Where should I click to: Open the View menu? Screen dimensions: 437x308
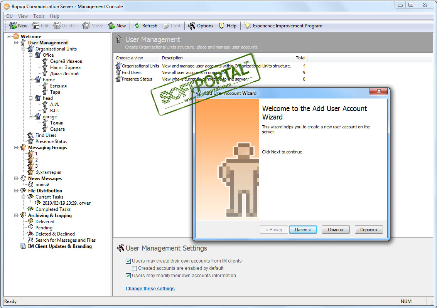tap(23, 16)
